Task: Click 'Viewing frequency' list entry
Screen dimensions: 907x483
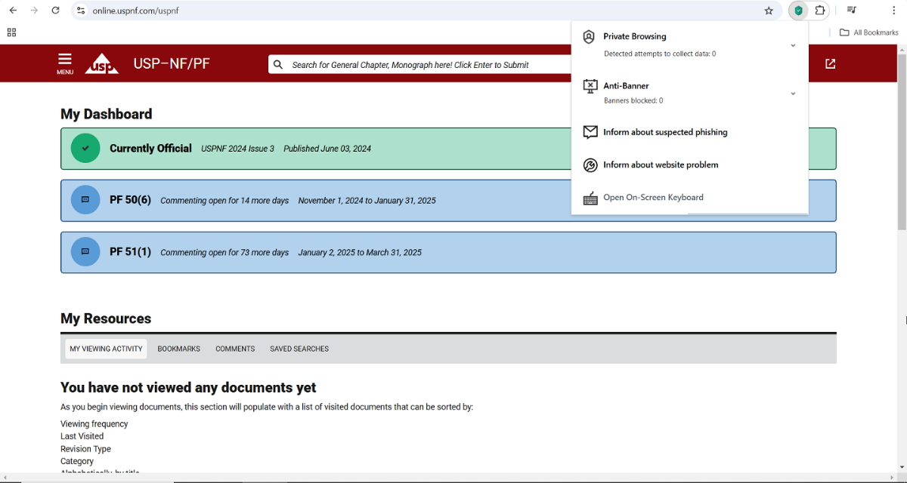Action: (x=94, y=424)
